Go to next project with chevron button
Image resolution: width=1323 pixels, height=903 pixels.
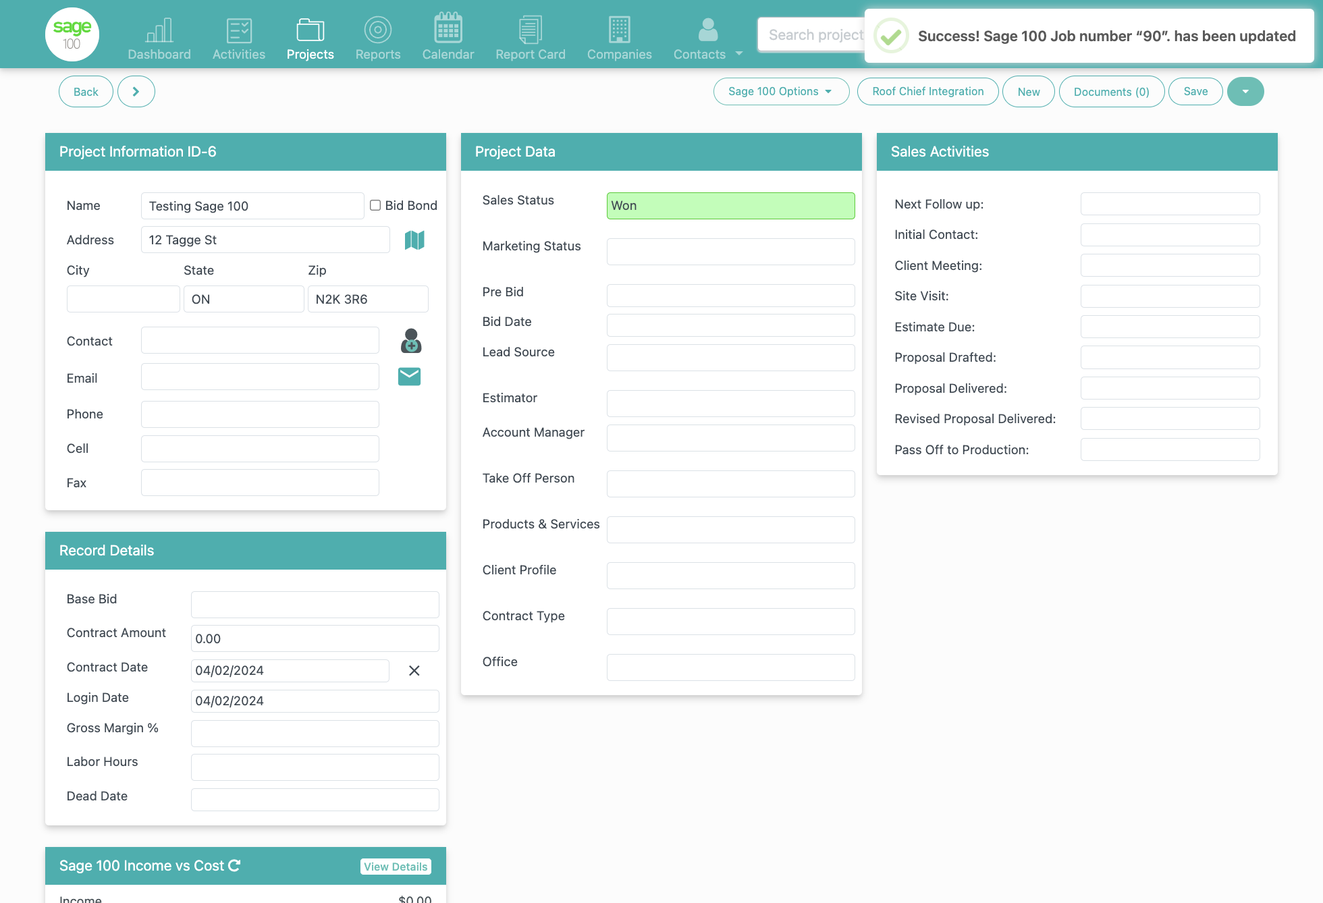pyautogui.click(x=136, y=92)
